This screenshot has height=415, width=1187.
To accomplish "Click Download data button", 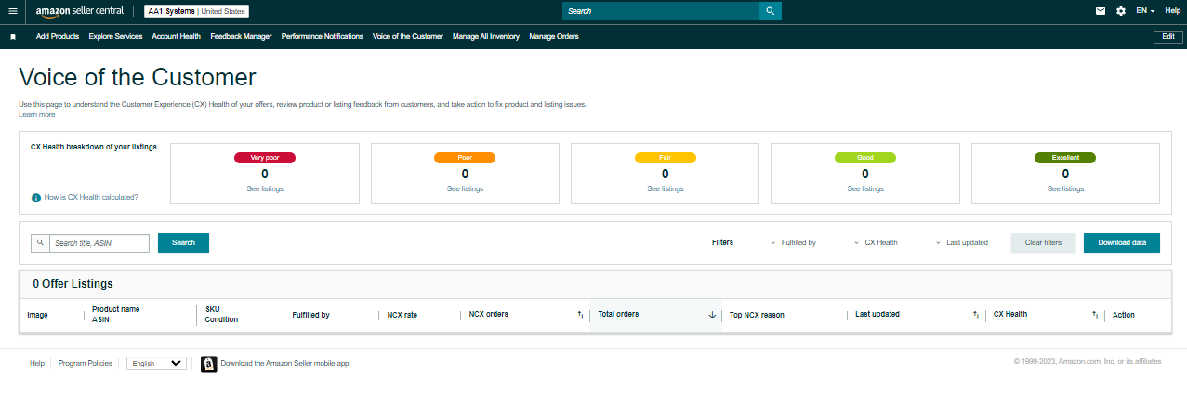I will point(1122,243).
